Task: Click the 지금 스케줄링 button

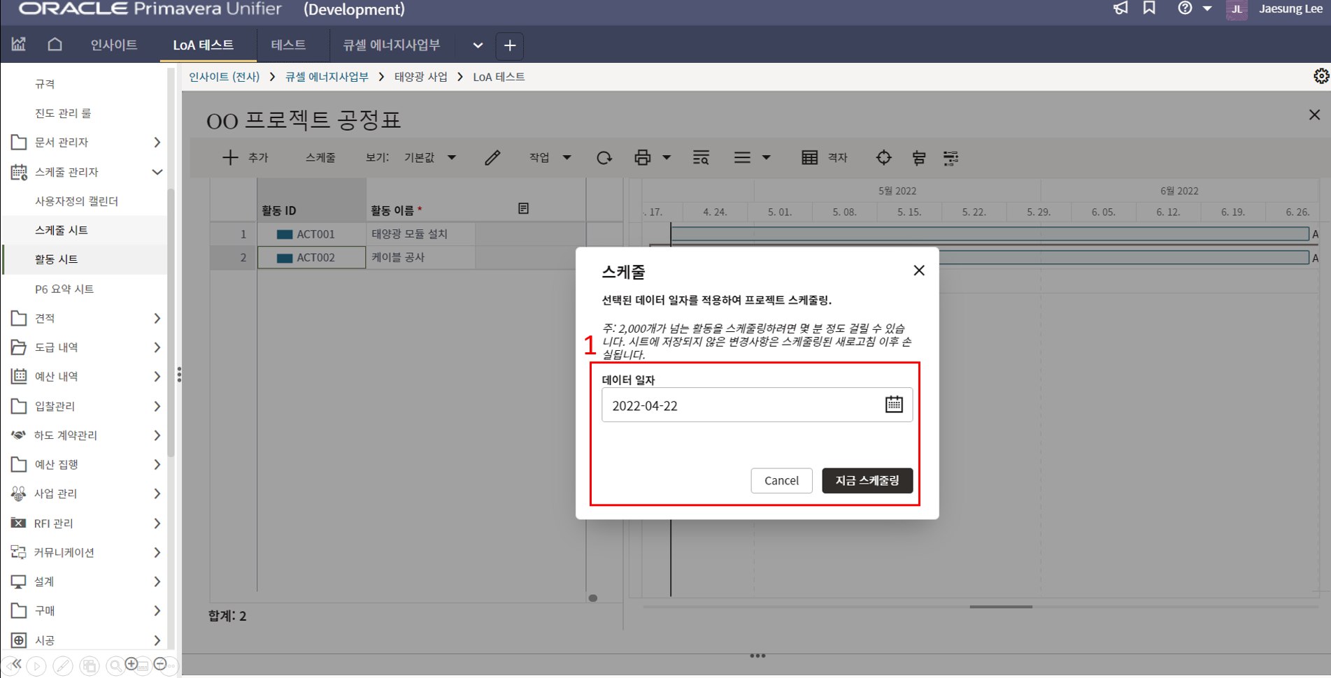Action: point(867,481)
